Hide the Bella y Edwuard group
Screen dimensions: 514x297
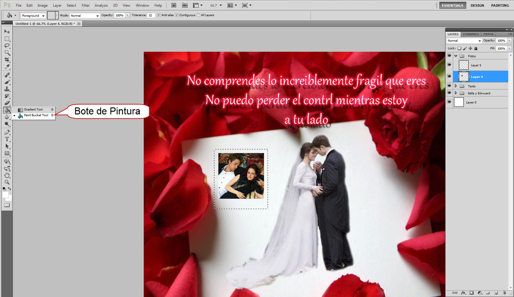coord(449,93)
